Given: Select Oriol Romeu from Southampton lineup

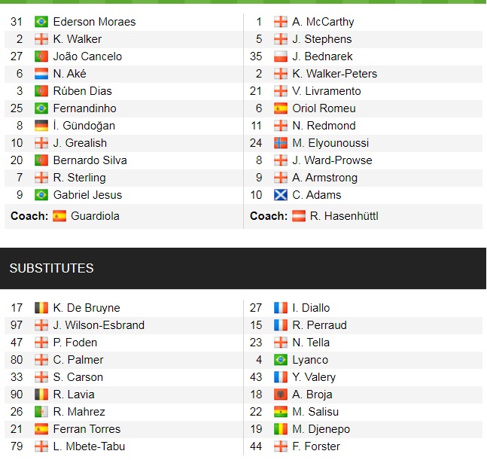Looking at the screenshot, I should coord(324,108).
